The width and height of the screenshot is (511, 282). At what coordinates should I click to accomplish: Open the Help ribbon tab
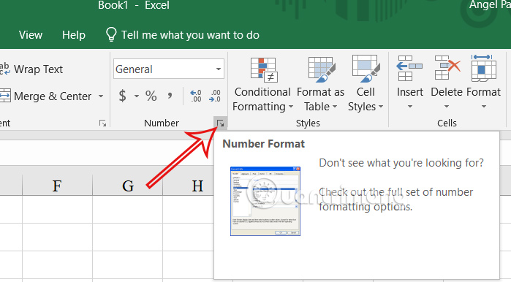74,35
